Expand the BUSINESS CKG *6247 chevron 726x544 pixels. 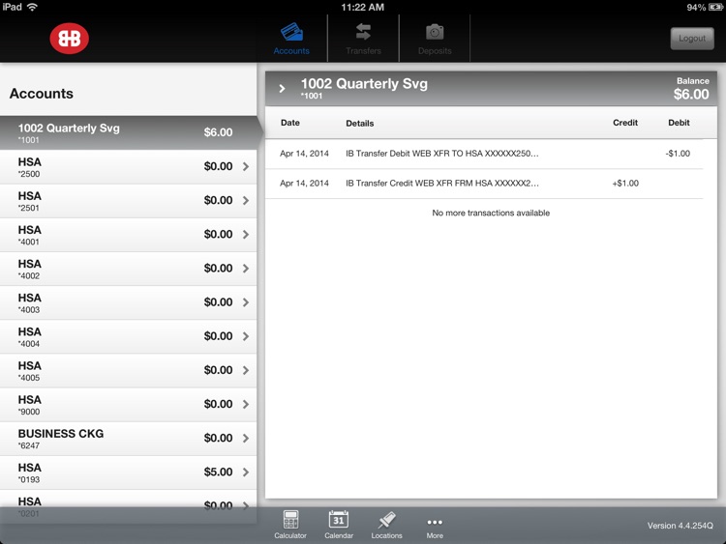[246, 438]
